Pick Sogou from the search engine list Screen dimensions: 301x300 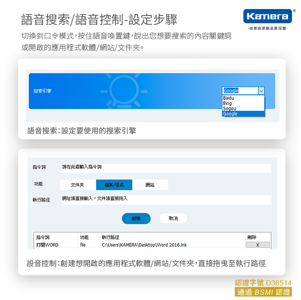pos(230,109)
